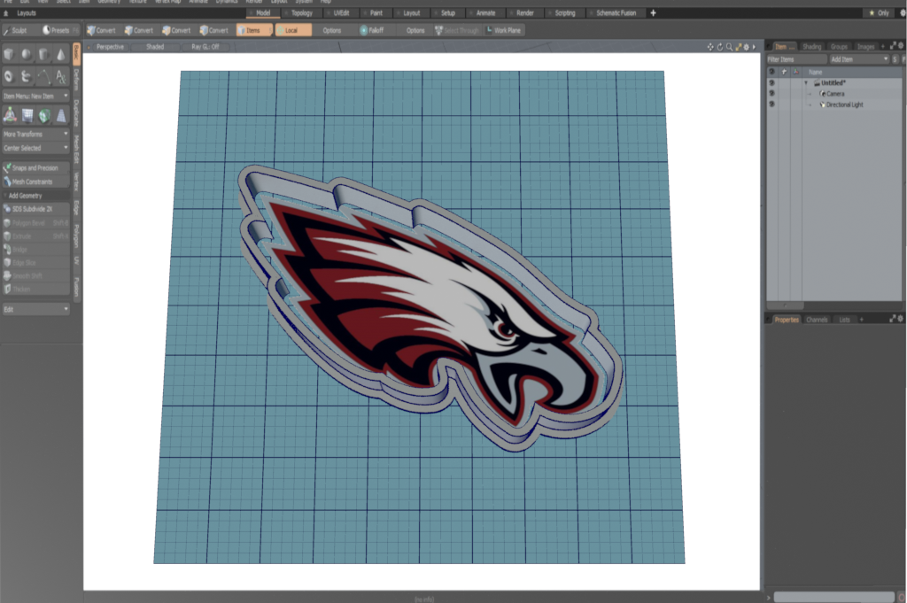Activate the Text tool icon

click(60, 77)
